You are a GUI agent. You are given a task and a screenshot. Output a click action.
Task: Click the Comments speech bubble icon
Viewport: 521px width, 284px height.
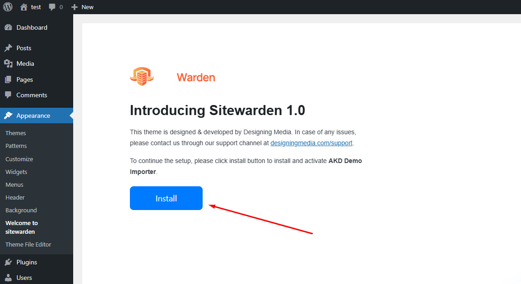[x=8, y=95]
